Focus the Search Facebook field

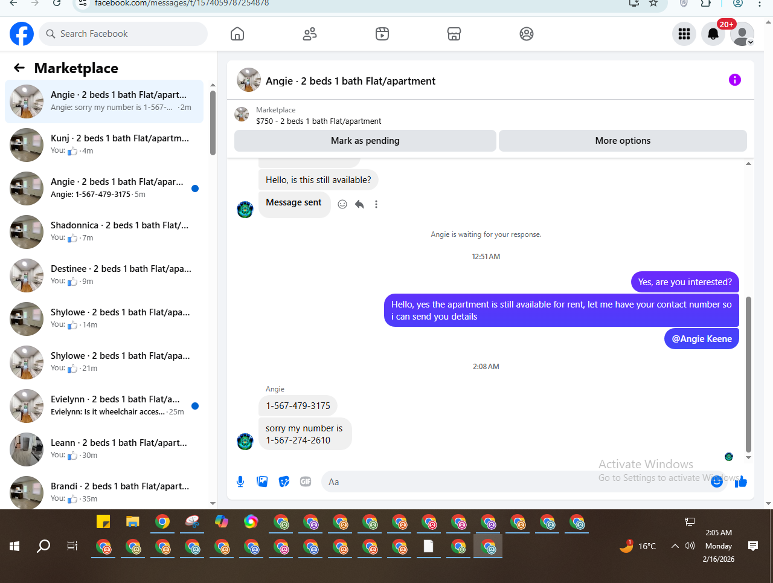tap(123, 34)
